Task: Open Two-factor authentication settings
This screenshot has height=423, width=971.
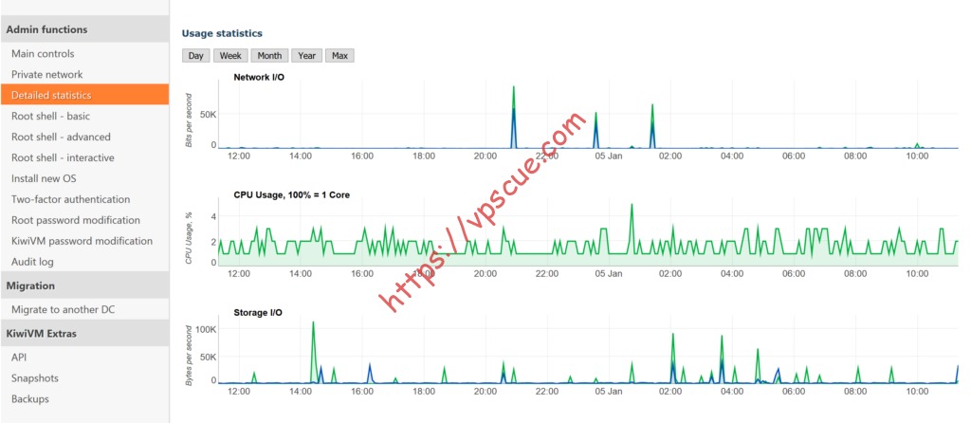Action: click(x=84, y=199)
